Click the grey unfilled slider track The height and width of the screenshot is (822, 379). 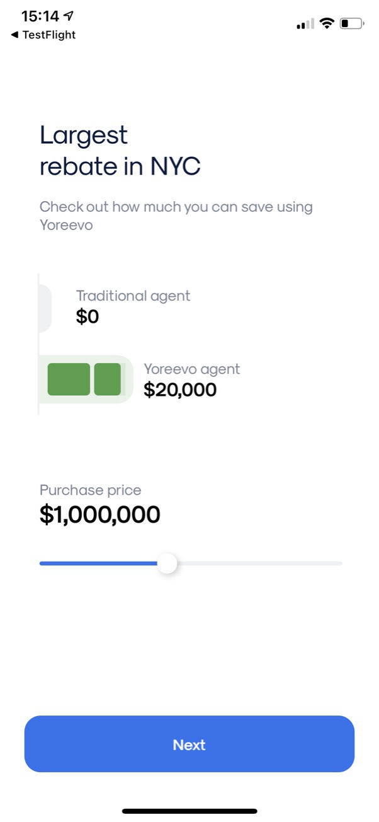coord(258,563)
